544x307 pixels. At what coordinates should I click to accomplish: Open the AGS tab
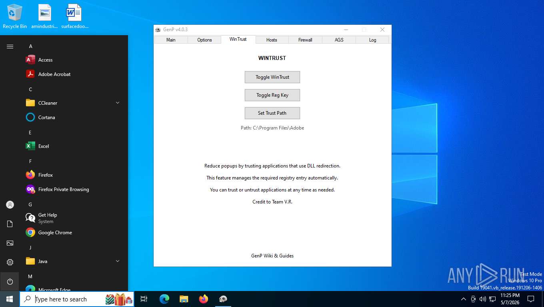339,40
